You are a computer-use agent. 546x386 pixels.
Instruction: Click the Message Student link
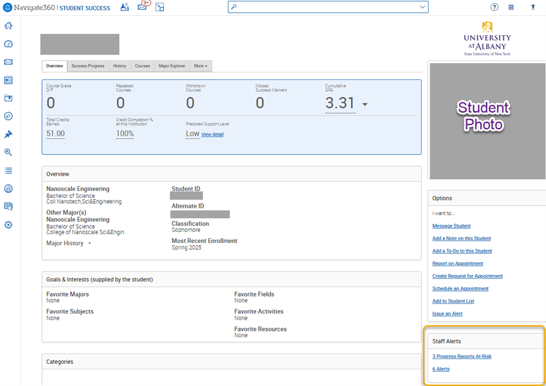[451, 226]
